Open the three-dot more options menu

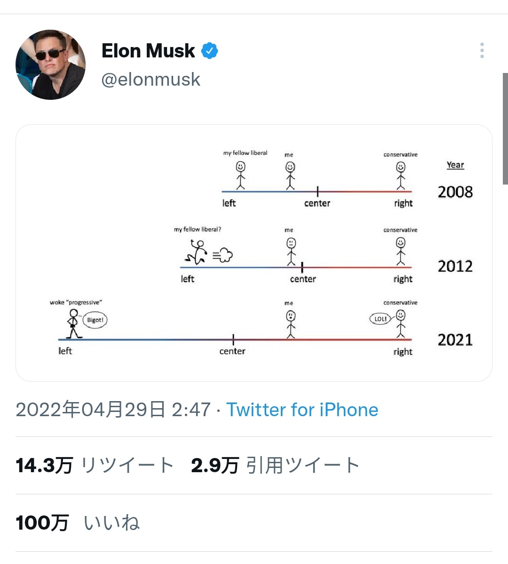[x=482, y=50]
